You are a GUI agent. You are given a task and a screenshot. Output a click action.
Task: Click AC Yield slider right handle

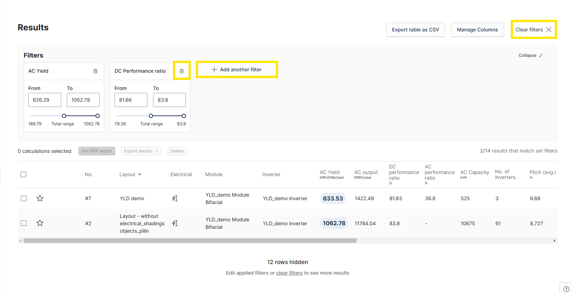pos(98,116)
